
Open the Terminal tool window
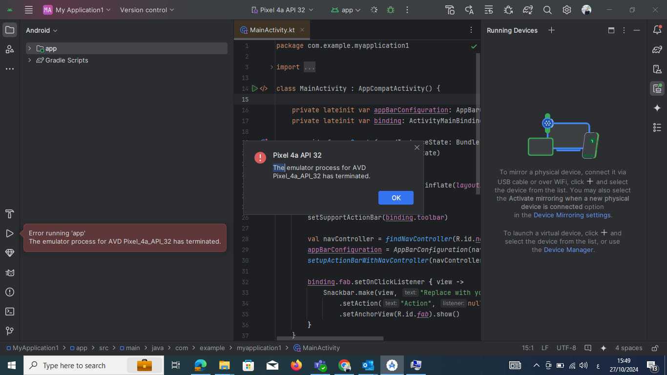9,312
